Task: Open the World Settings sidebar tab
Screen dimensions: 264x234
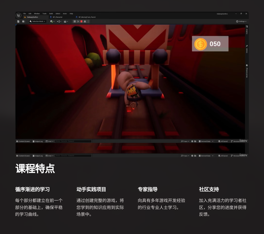Action: pos(247,73)
